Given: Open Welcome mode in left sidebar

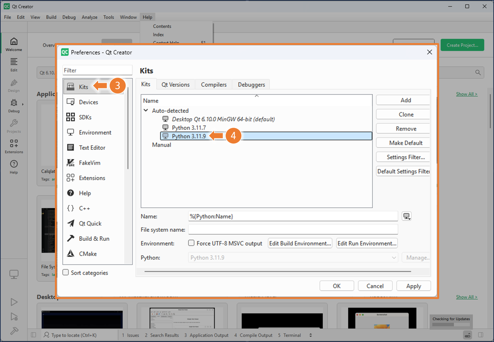Looking at the screenshot, I should 14,44.
